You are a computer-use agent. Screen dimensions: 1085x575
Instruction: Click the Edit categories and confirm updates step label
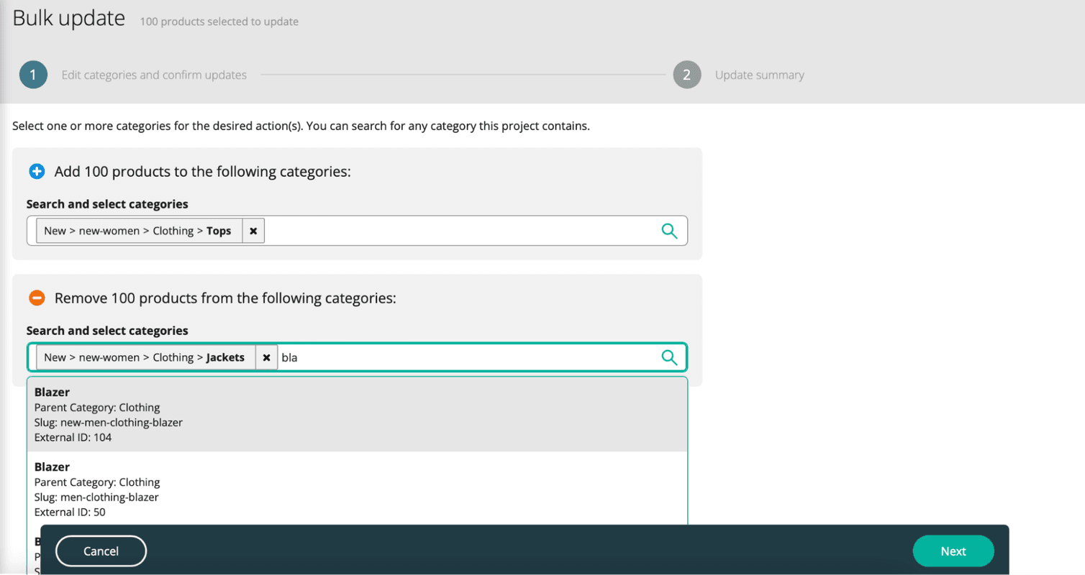click(x=154, y=74)
